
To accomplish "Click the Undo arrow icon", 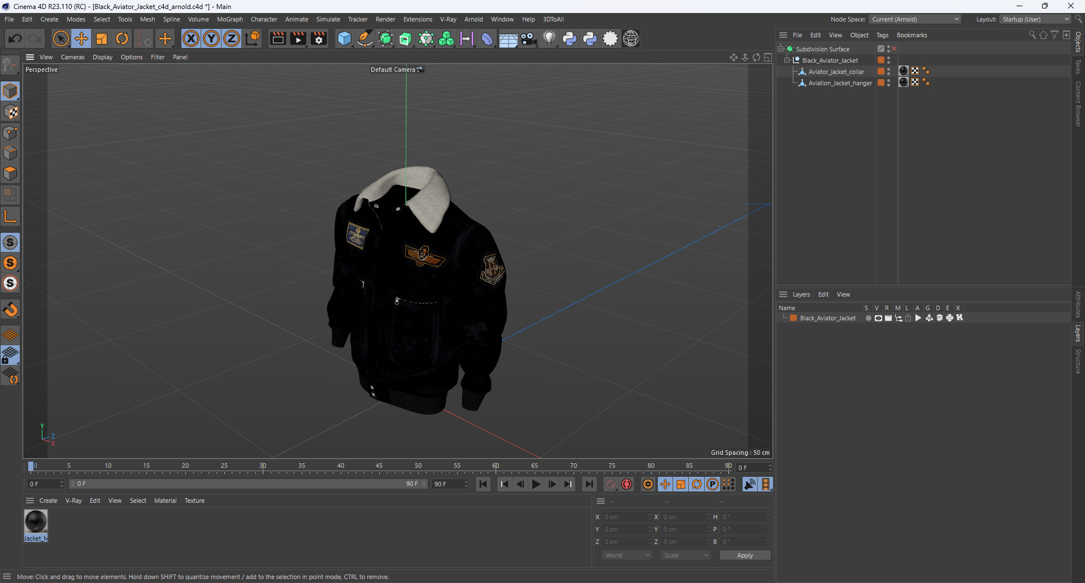I will (x=15, y=38).
